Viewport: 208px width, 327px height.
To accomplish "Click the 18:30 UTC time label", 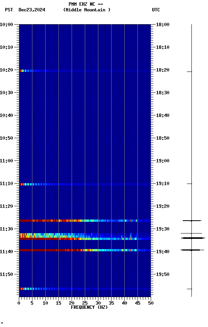I will [x=163, y=93].
